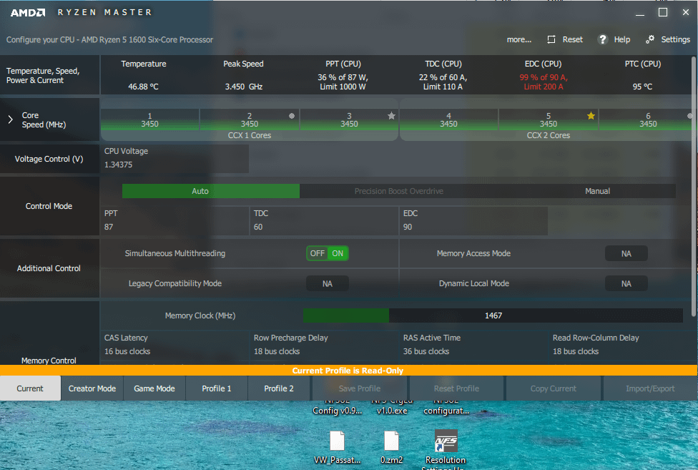Image resolution: width=698 pixels, height=470 pixels.
Task: Click Save Profile button
Action: (x=360, y=388)
